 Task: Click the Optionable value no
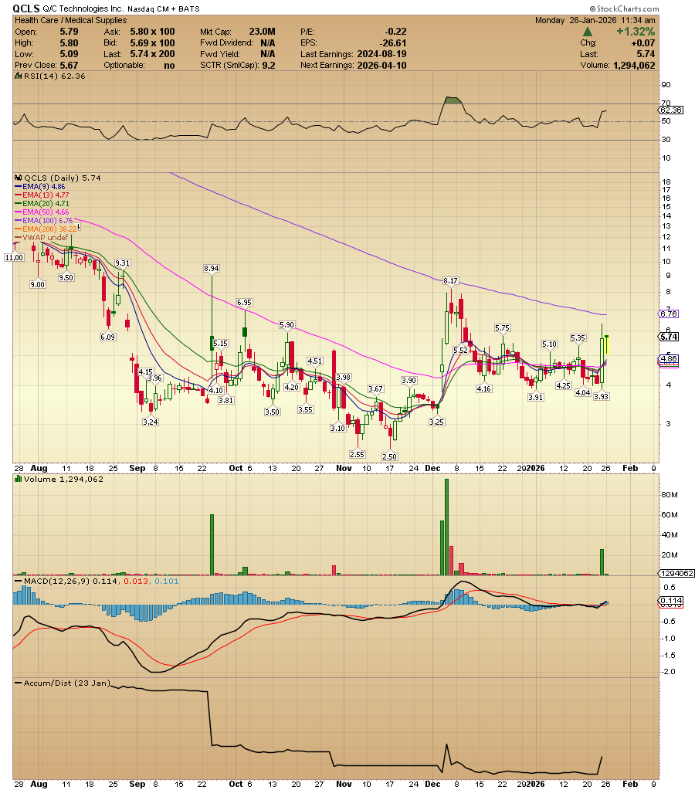[169, 65]
